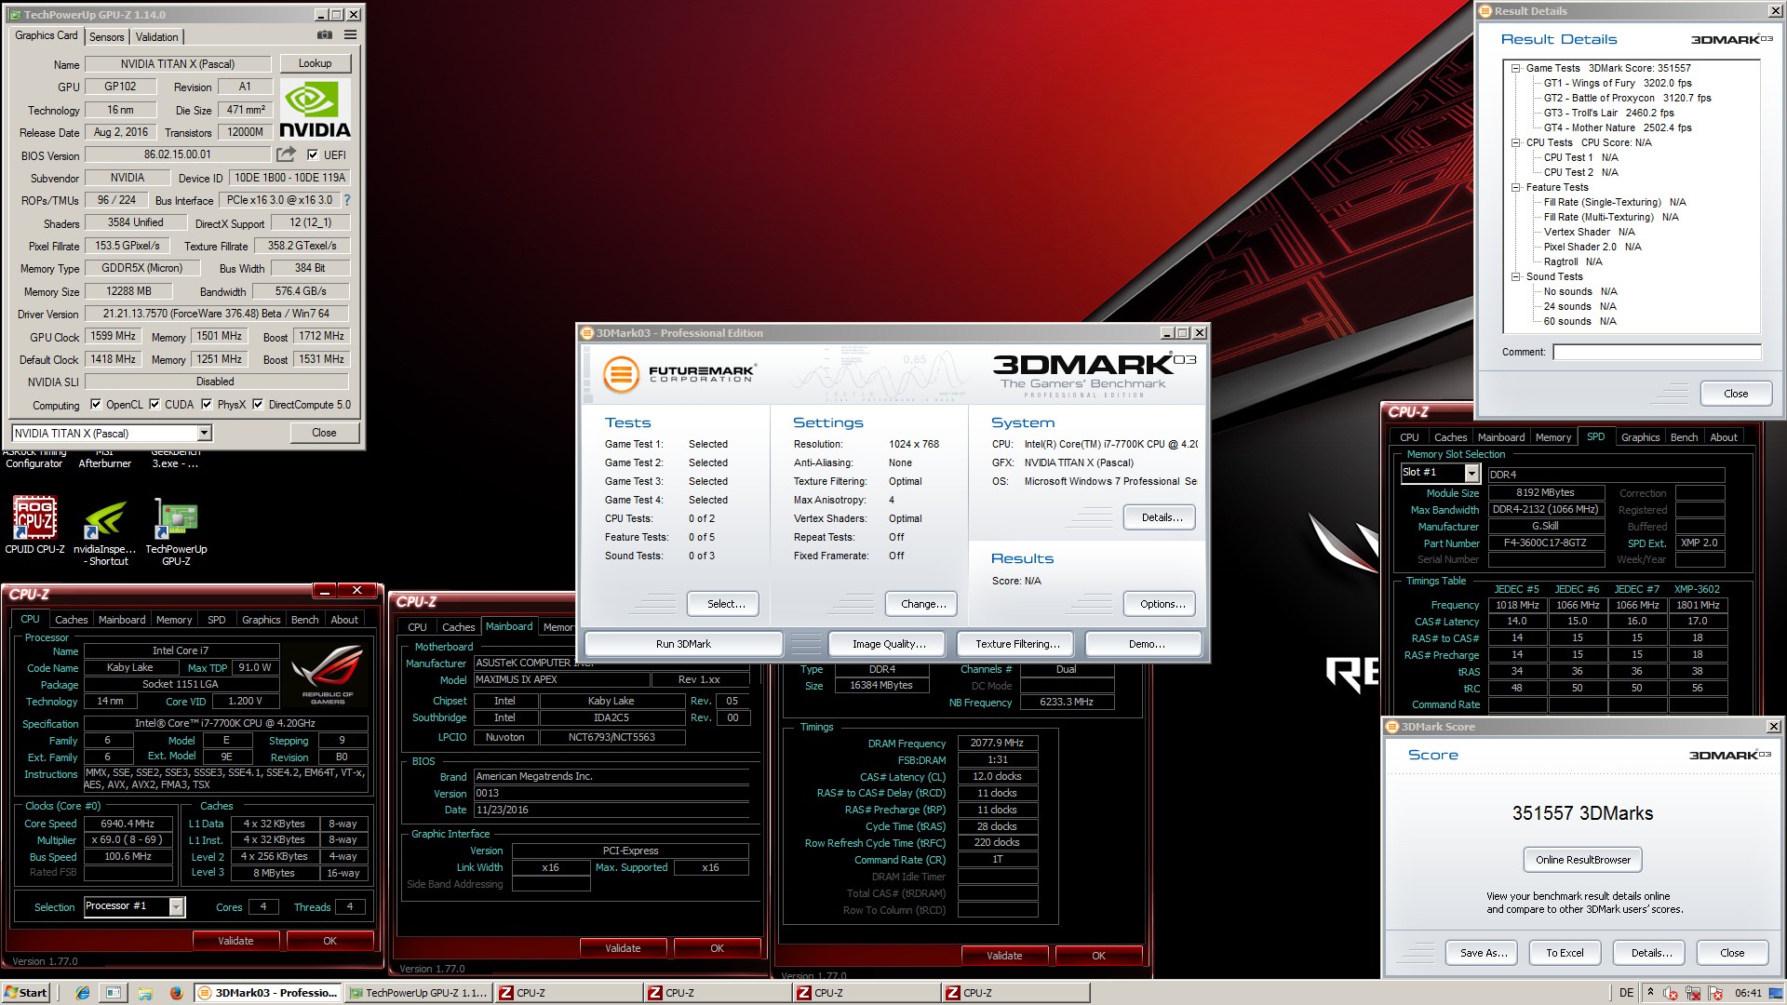This screenshot has height=1005, width=1787.
Task: Open the TechPowerUp GPU-Z desktop shortcut
Action: pyautogui.click(x=176, y=532)
